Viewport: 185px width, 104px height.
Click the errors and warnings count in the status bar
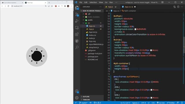pos(97,103)
